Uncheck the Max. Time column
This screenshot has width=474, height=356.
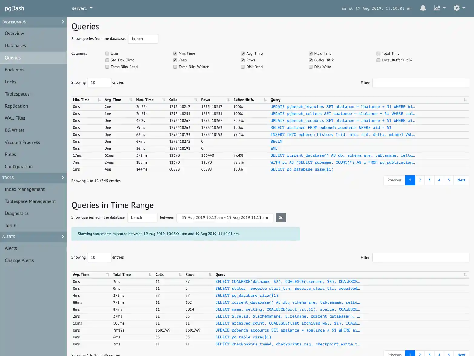pos(311,54)
